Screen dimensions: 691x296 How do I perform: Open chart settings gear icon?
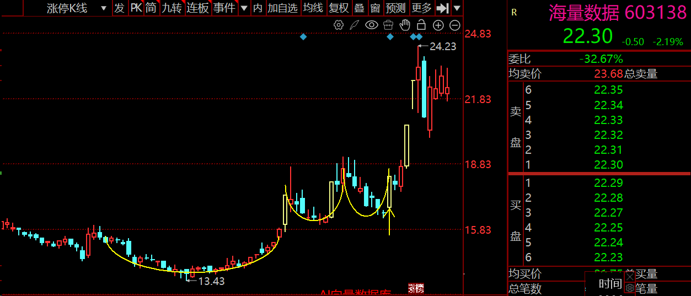pyautogui.click(x=339, y=25)
